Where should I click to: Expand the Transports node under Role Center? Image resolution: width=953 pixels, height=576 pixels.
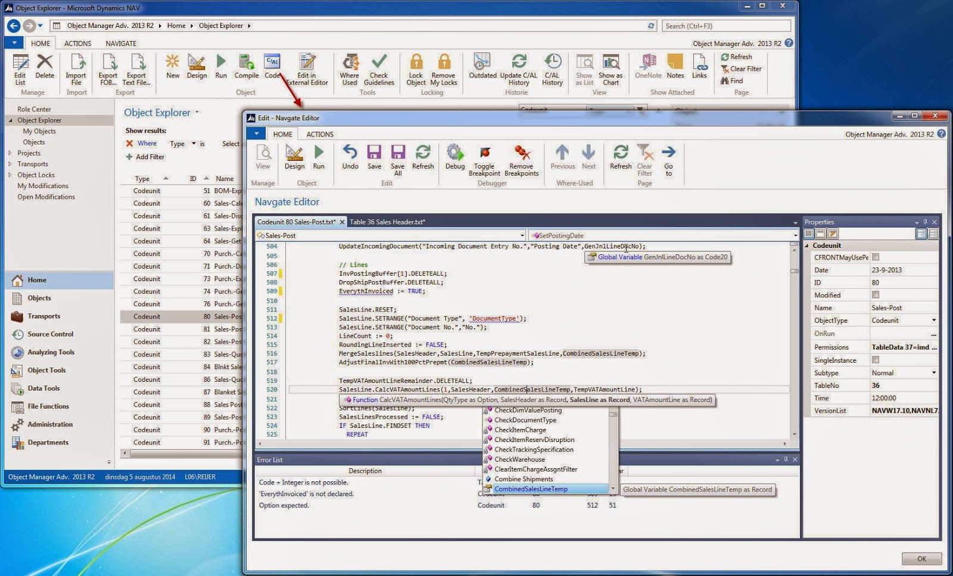10,164
